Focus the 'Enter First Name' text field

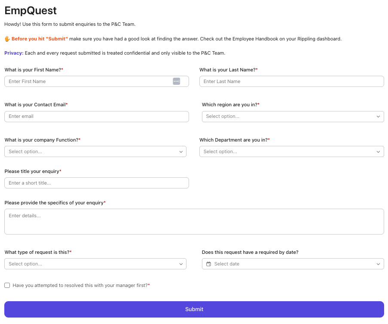tap(86, 81)
